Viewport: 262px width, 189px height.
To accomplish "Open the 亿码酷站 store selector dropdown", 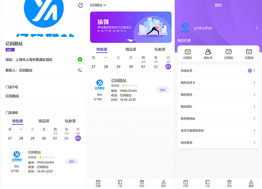I will tap(98, 5).
